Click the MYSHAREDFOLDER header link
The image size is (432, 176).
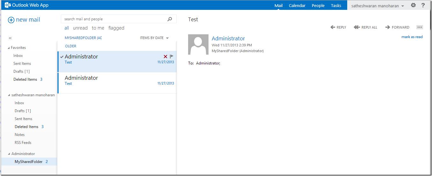(83, 38)
